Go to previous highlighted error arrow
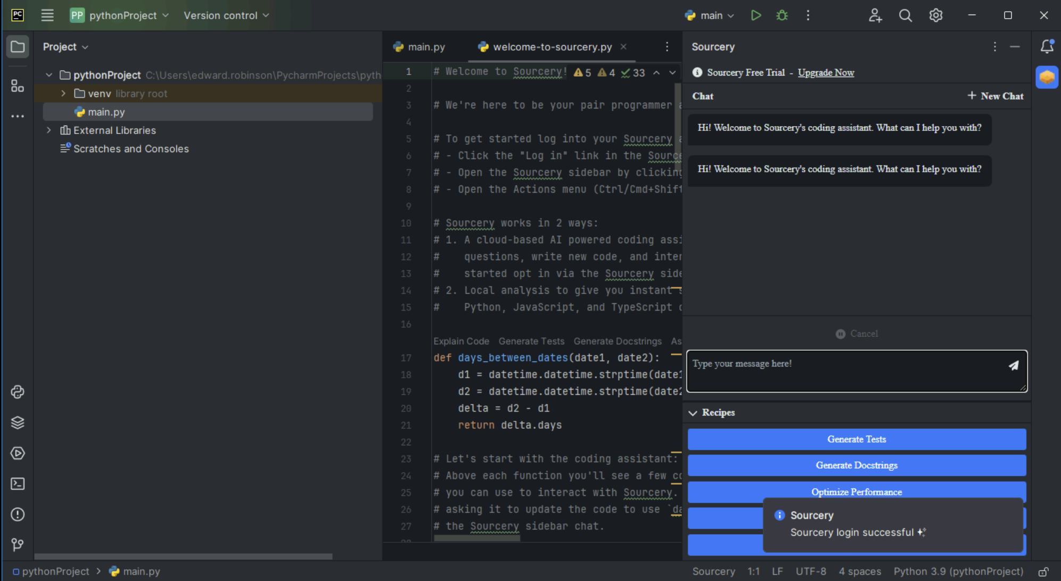Image resolution: width=1061 pixels, height=581 pixels. 656,73
